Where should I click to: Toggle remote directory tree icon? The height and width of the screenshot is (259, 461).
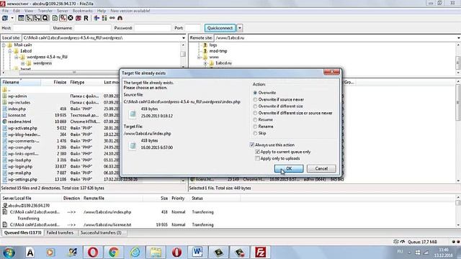tap(37, 18)
